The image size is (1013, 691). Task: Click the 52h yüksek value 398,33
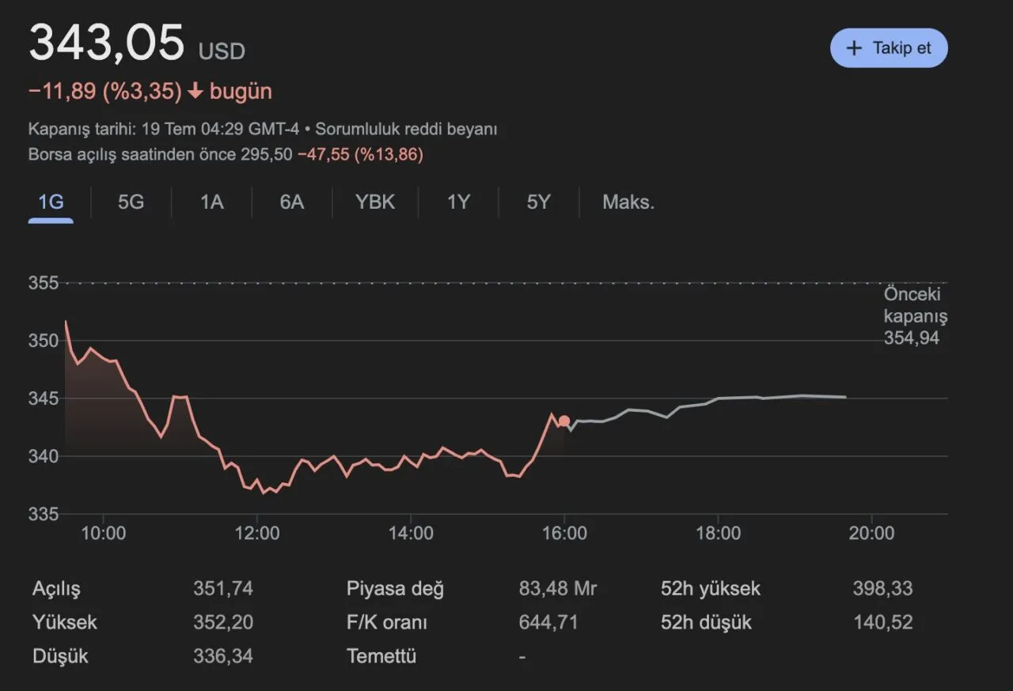pos(882,589)
